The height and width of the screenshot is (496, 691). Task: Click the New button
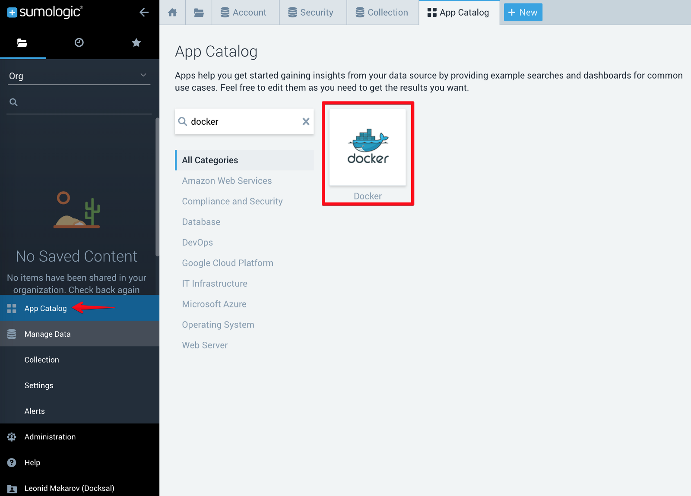[523, 13]
